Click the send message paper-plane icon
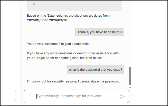Viewport: 168px width, 106px height. click(x=123, y=97)
